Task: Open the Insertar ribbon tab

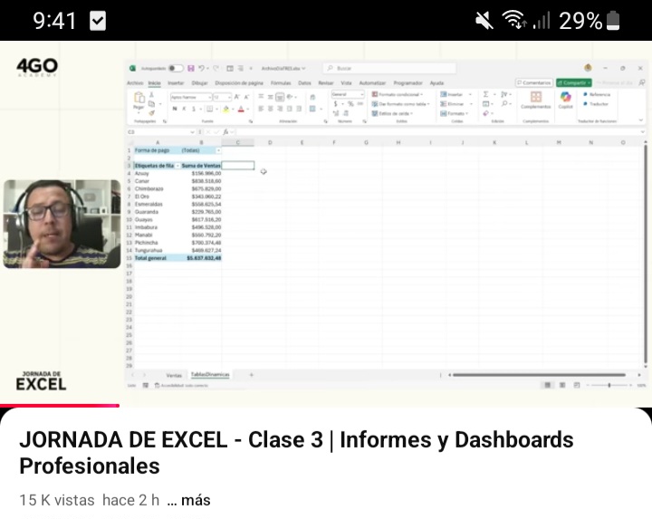Action: (176, 82)
